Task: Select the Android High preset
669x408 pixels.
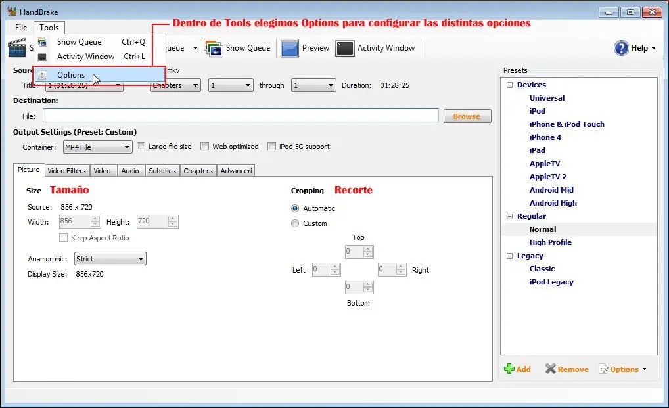Action: click(x=553, y=203)
